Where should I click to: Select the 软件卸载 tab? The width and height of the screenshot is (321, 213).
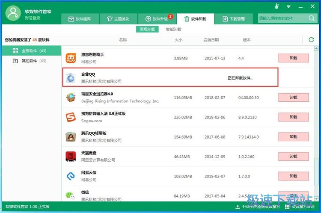(x=195, y=19)
